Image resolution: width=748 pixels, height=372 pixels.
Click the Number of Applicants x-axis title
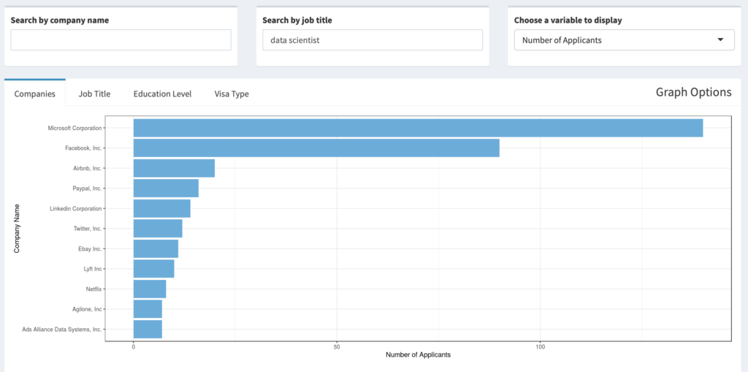[x=418, y=354]
